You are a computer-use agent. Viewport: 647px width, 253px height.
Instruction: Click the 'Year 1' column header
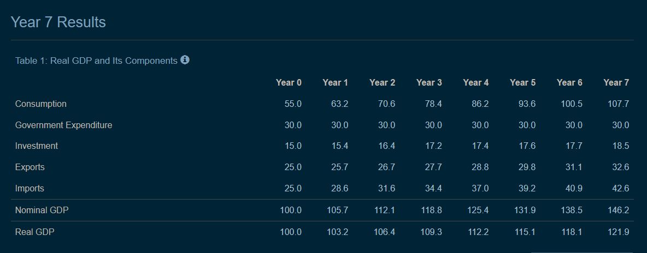[336, 82]
